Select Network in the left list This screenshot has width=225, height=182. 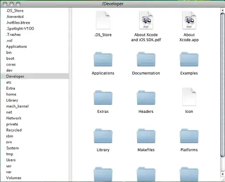pyautogui.click(x=14, y=118)
